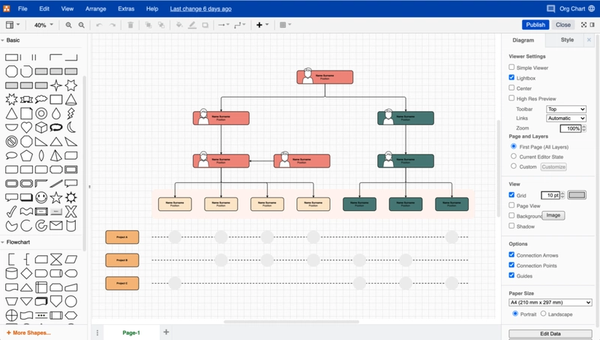Enable the Center checkbox
Screen dimensions: 600x340
[x=511, y=88]
